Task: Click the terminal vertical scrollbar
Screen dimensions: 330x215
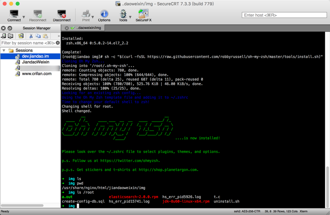Action: click(x=327, y=186)
